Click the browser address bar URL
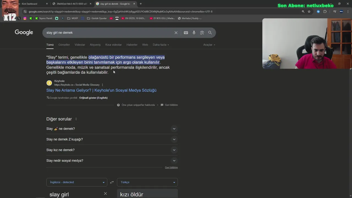 120,12
